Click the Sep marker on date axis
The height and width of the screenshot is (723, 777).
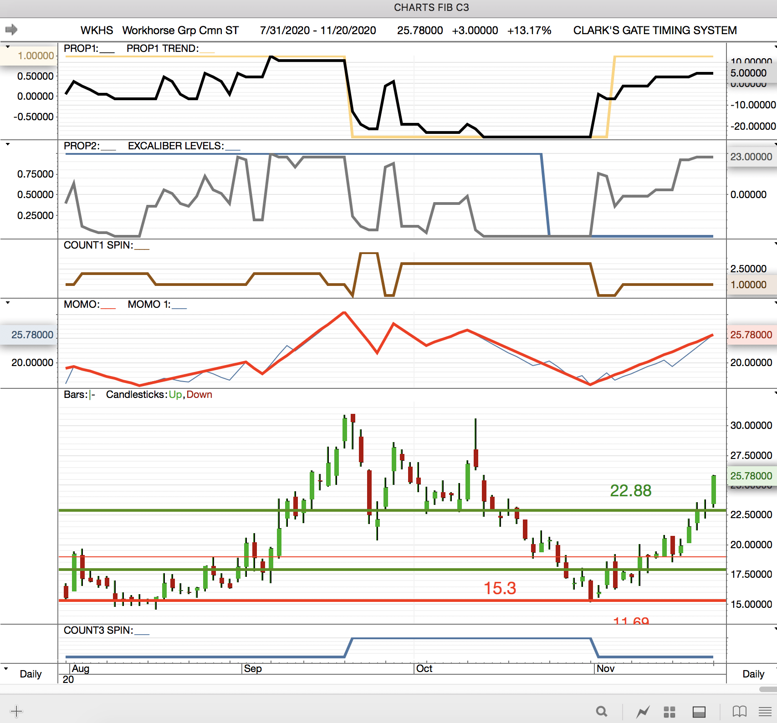tap(253, 668)
